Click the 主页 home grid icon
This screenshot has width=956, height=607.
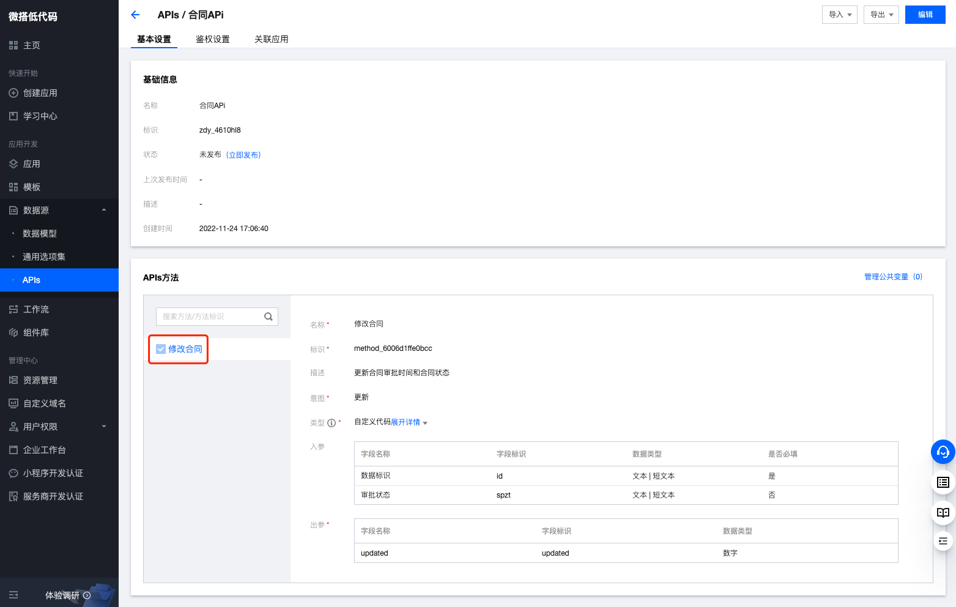pyautogui.click(x=13, y=45)
